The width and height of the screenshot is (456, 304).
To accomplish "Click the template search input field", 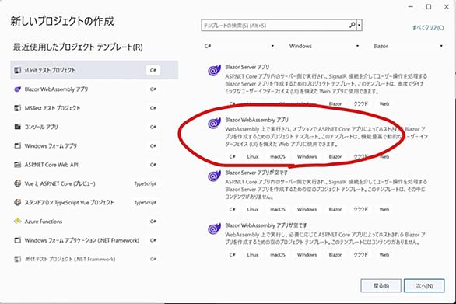I will coord(275,26).
